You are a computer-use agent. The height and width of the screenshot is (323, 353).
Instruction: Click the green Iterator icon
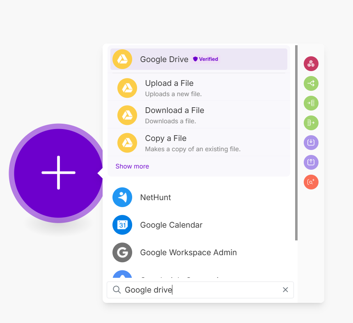pos(311,103)
